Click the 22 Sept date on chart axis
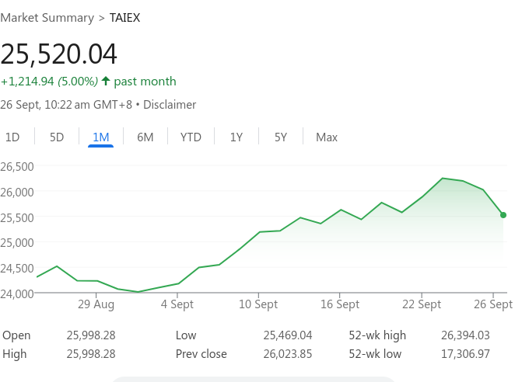Screen dimensions: 515x382 point(421,304)
